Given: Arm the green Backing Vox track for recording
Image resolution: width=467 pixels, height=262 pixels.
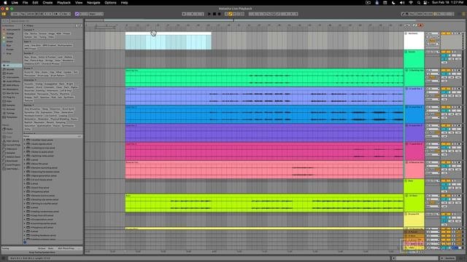Looking at the screenshot, I should tap(459, 71).
